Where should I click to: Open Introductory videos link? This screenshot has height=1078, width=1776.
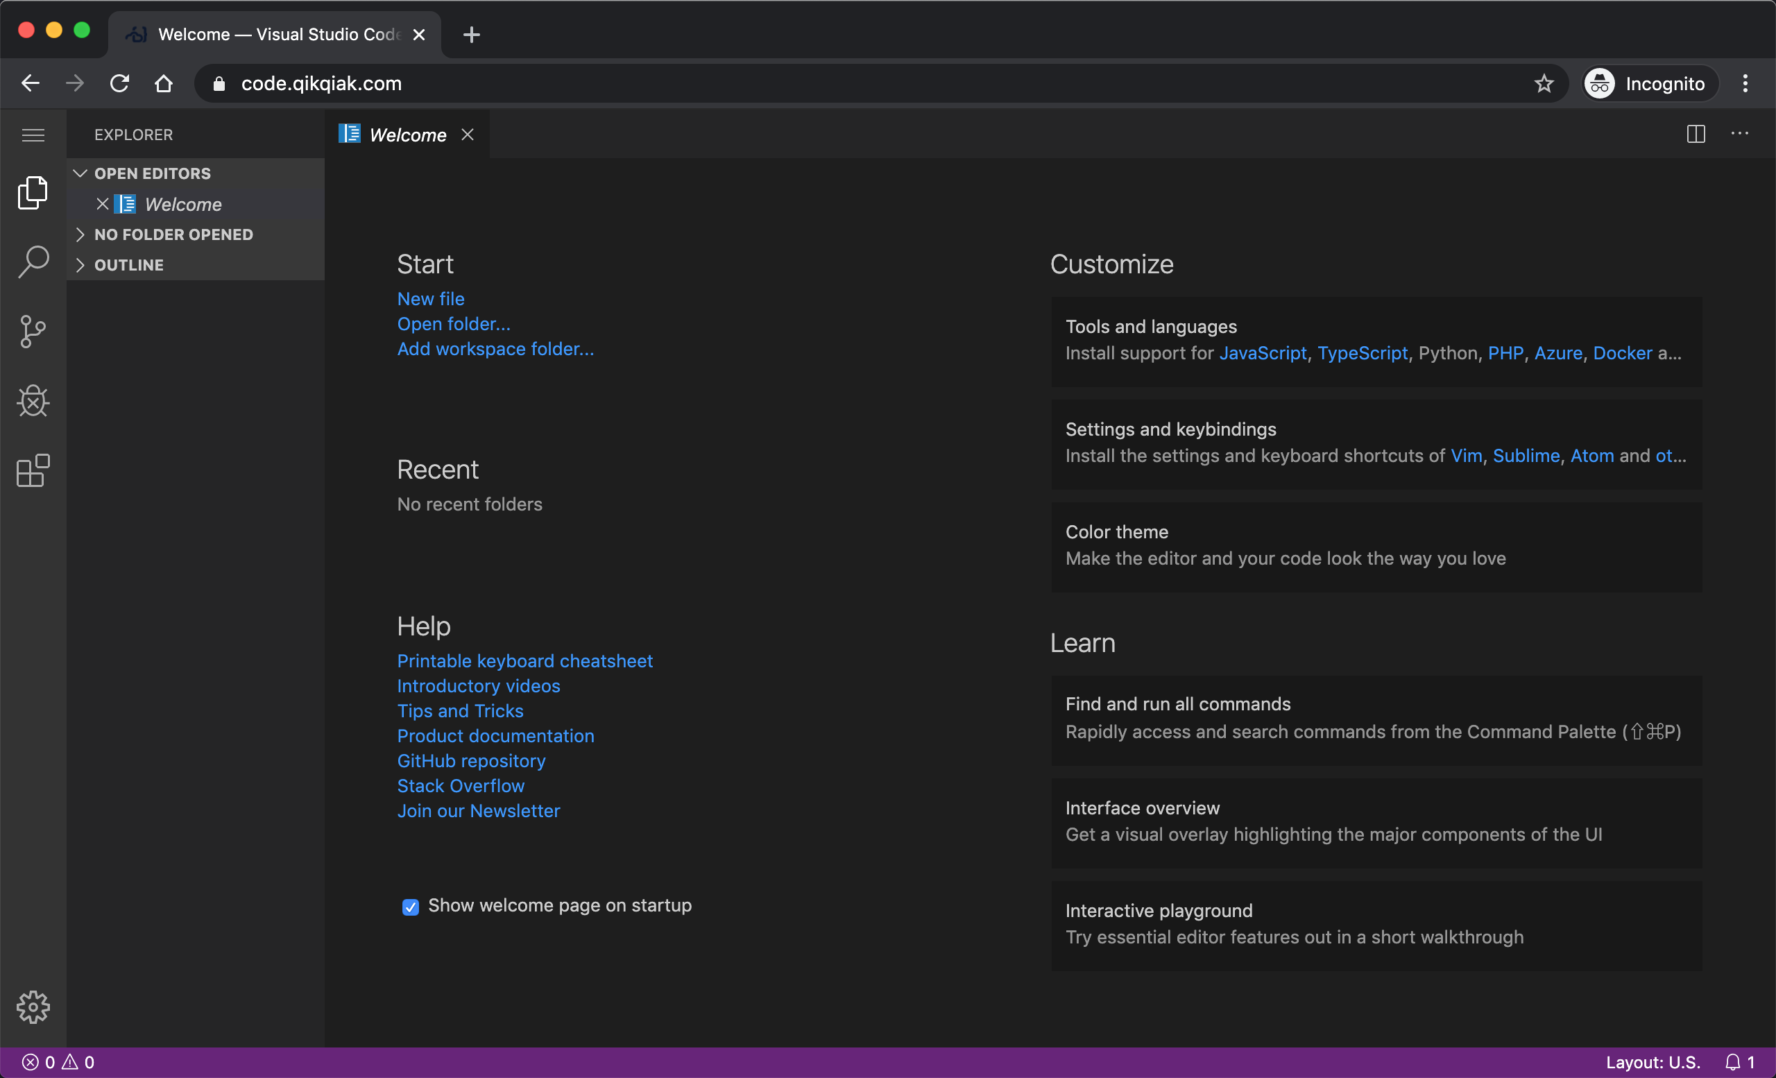[479, 686]
